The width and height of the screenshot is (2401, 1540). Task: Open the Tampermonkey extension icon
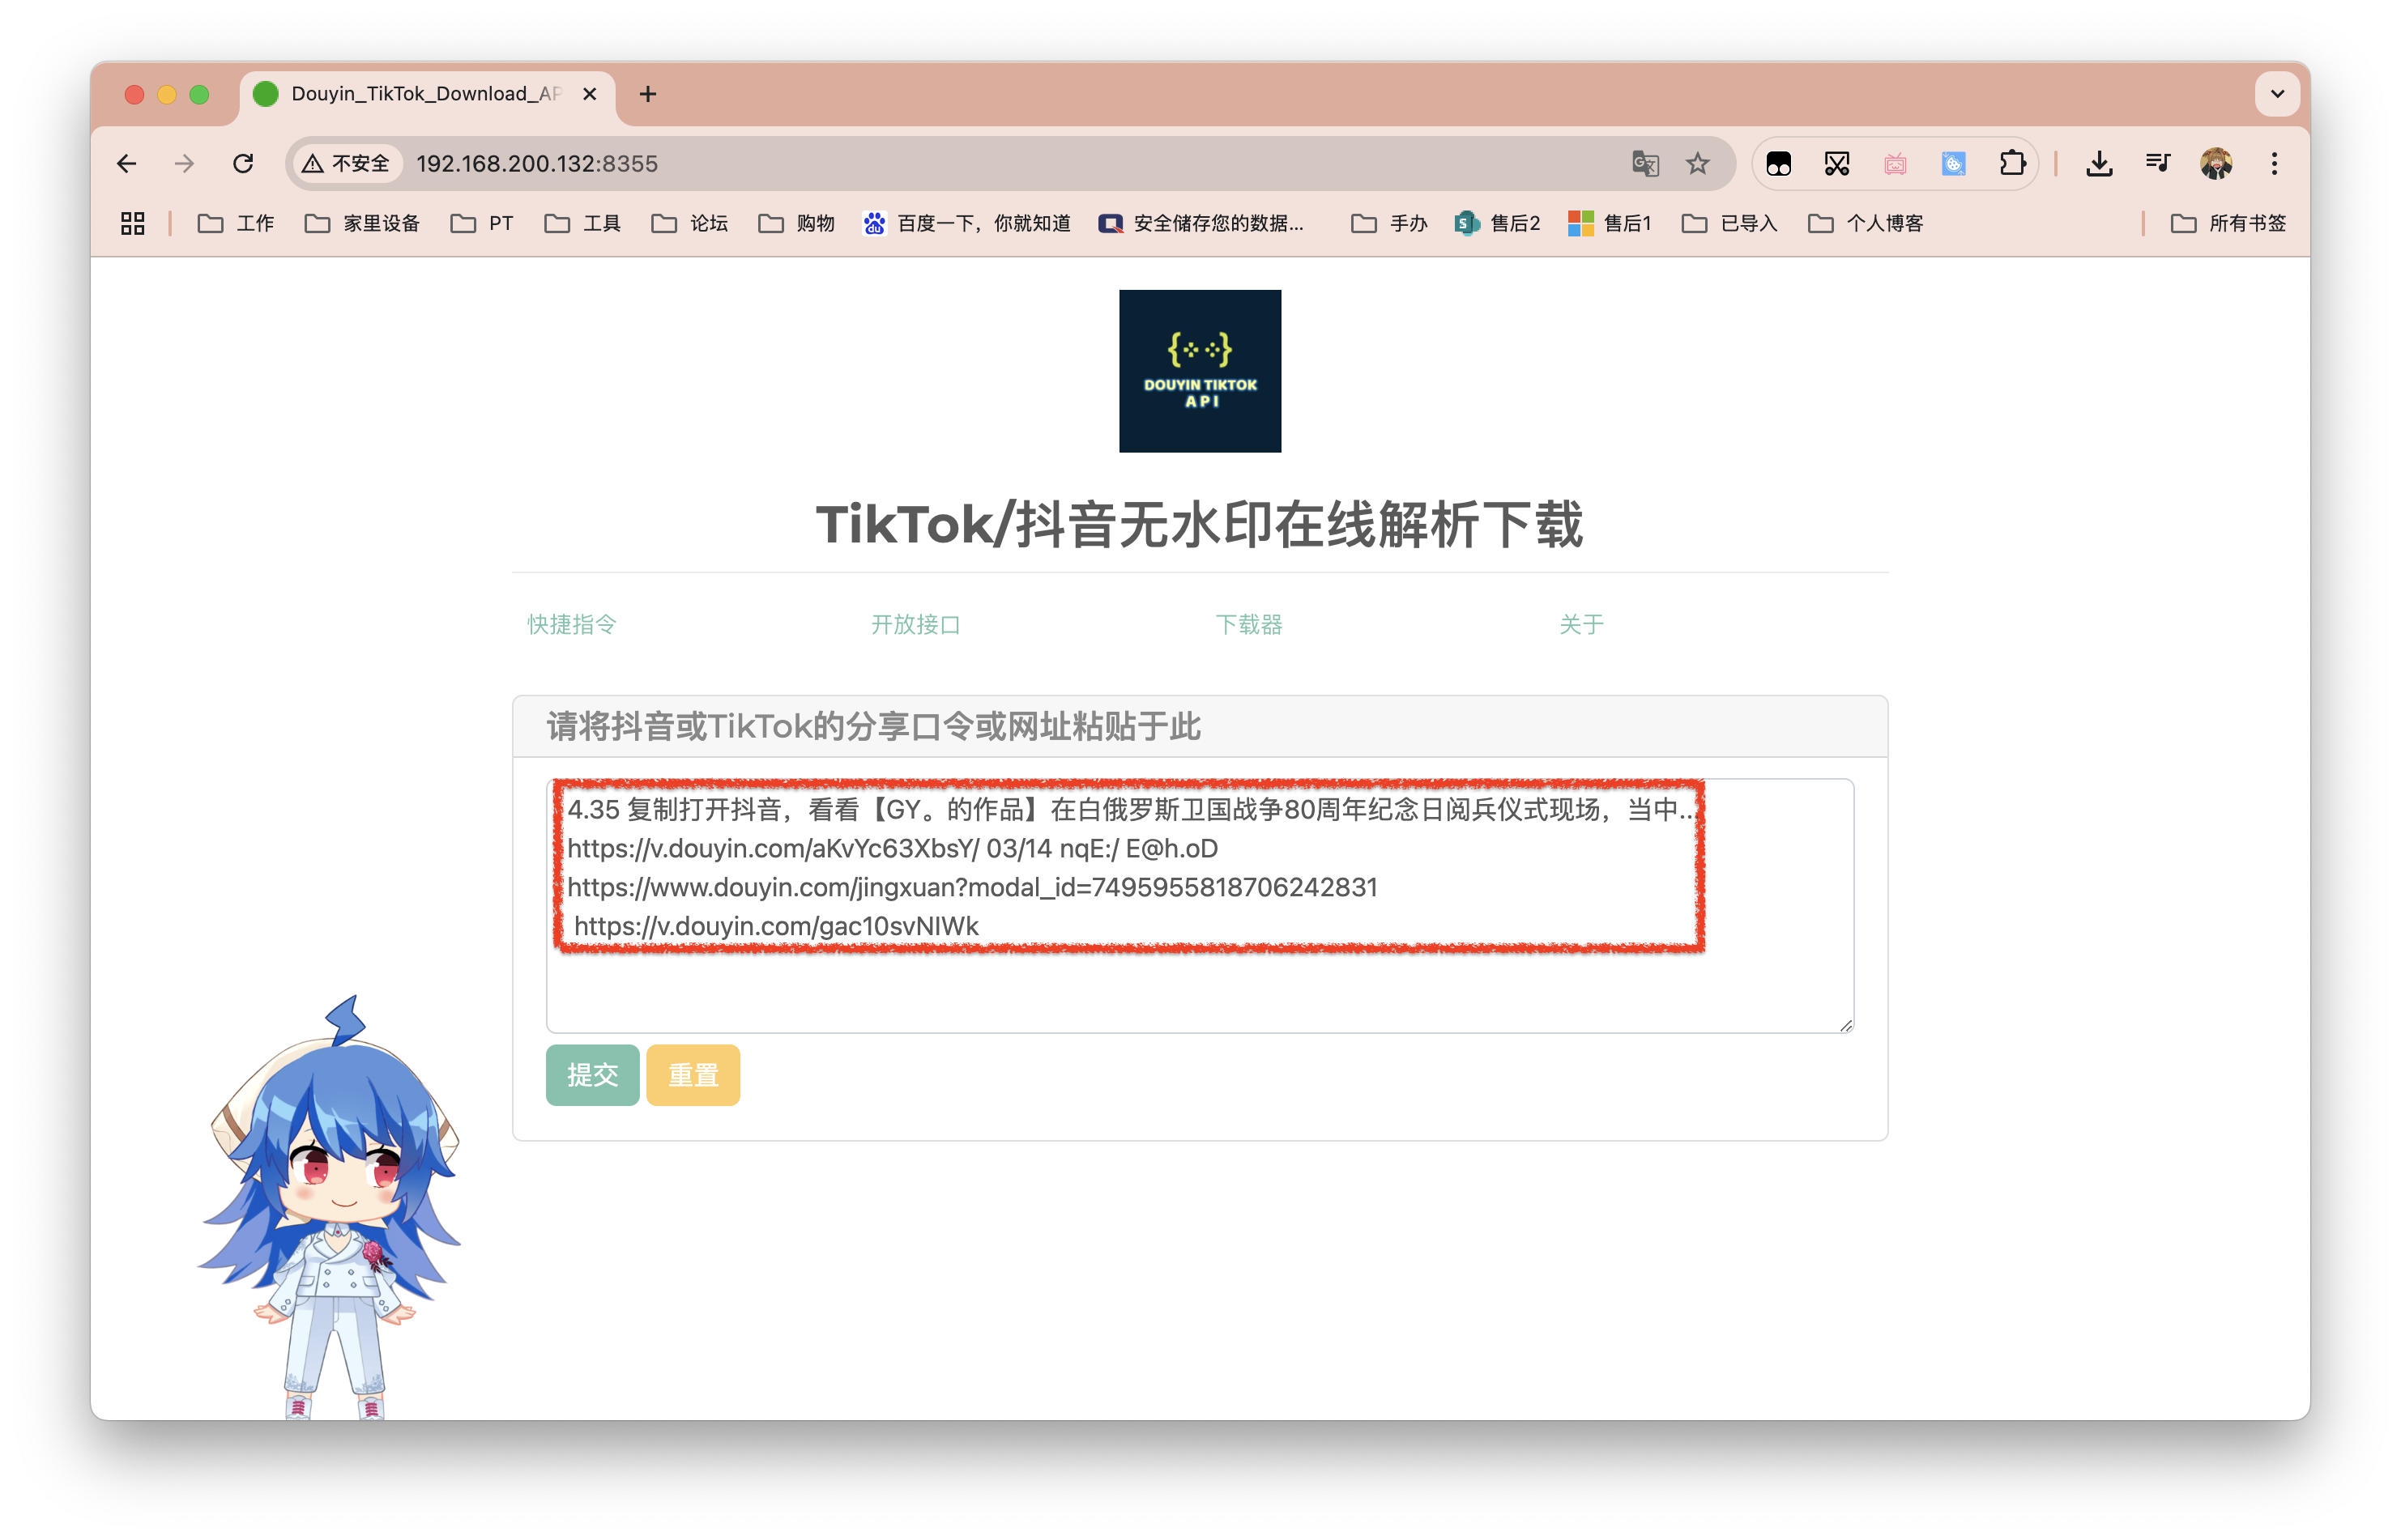(1779, 163)
